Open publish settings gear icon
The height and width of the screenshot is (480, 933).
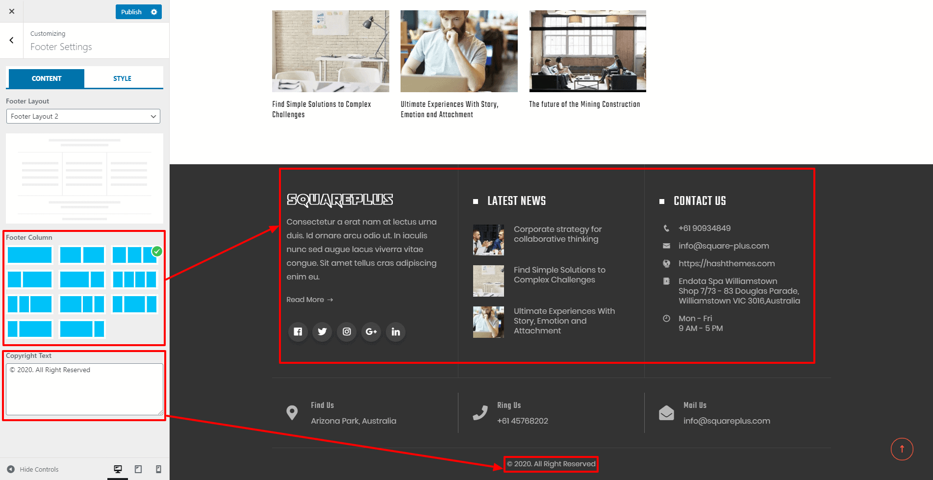click(154, 12)
